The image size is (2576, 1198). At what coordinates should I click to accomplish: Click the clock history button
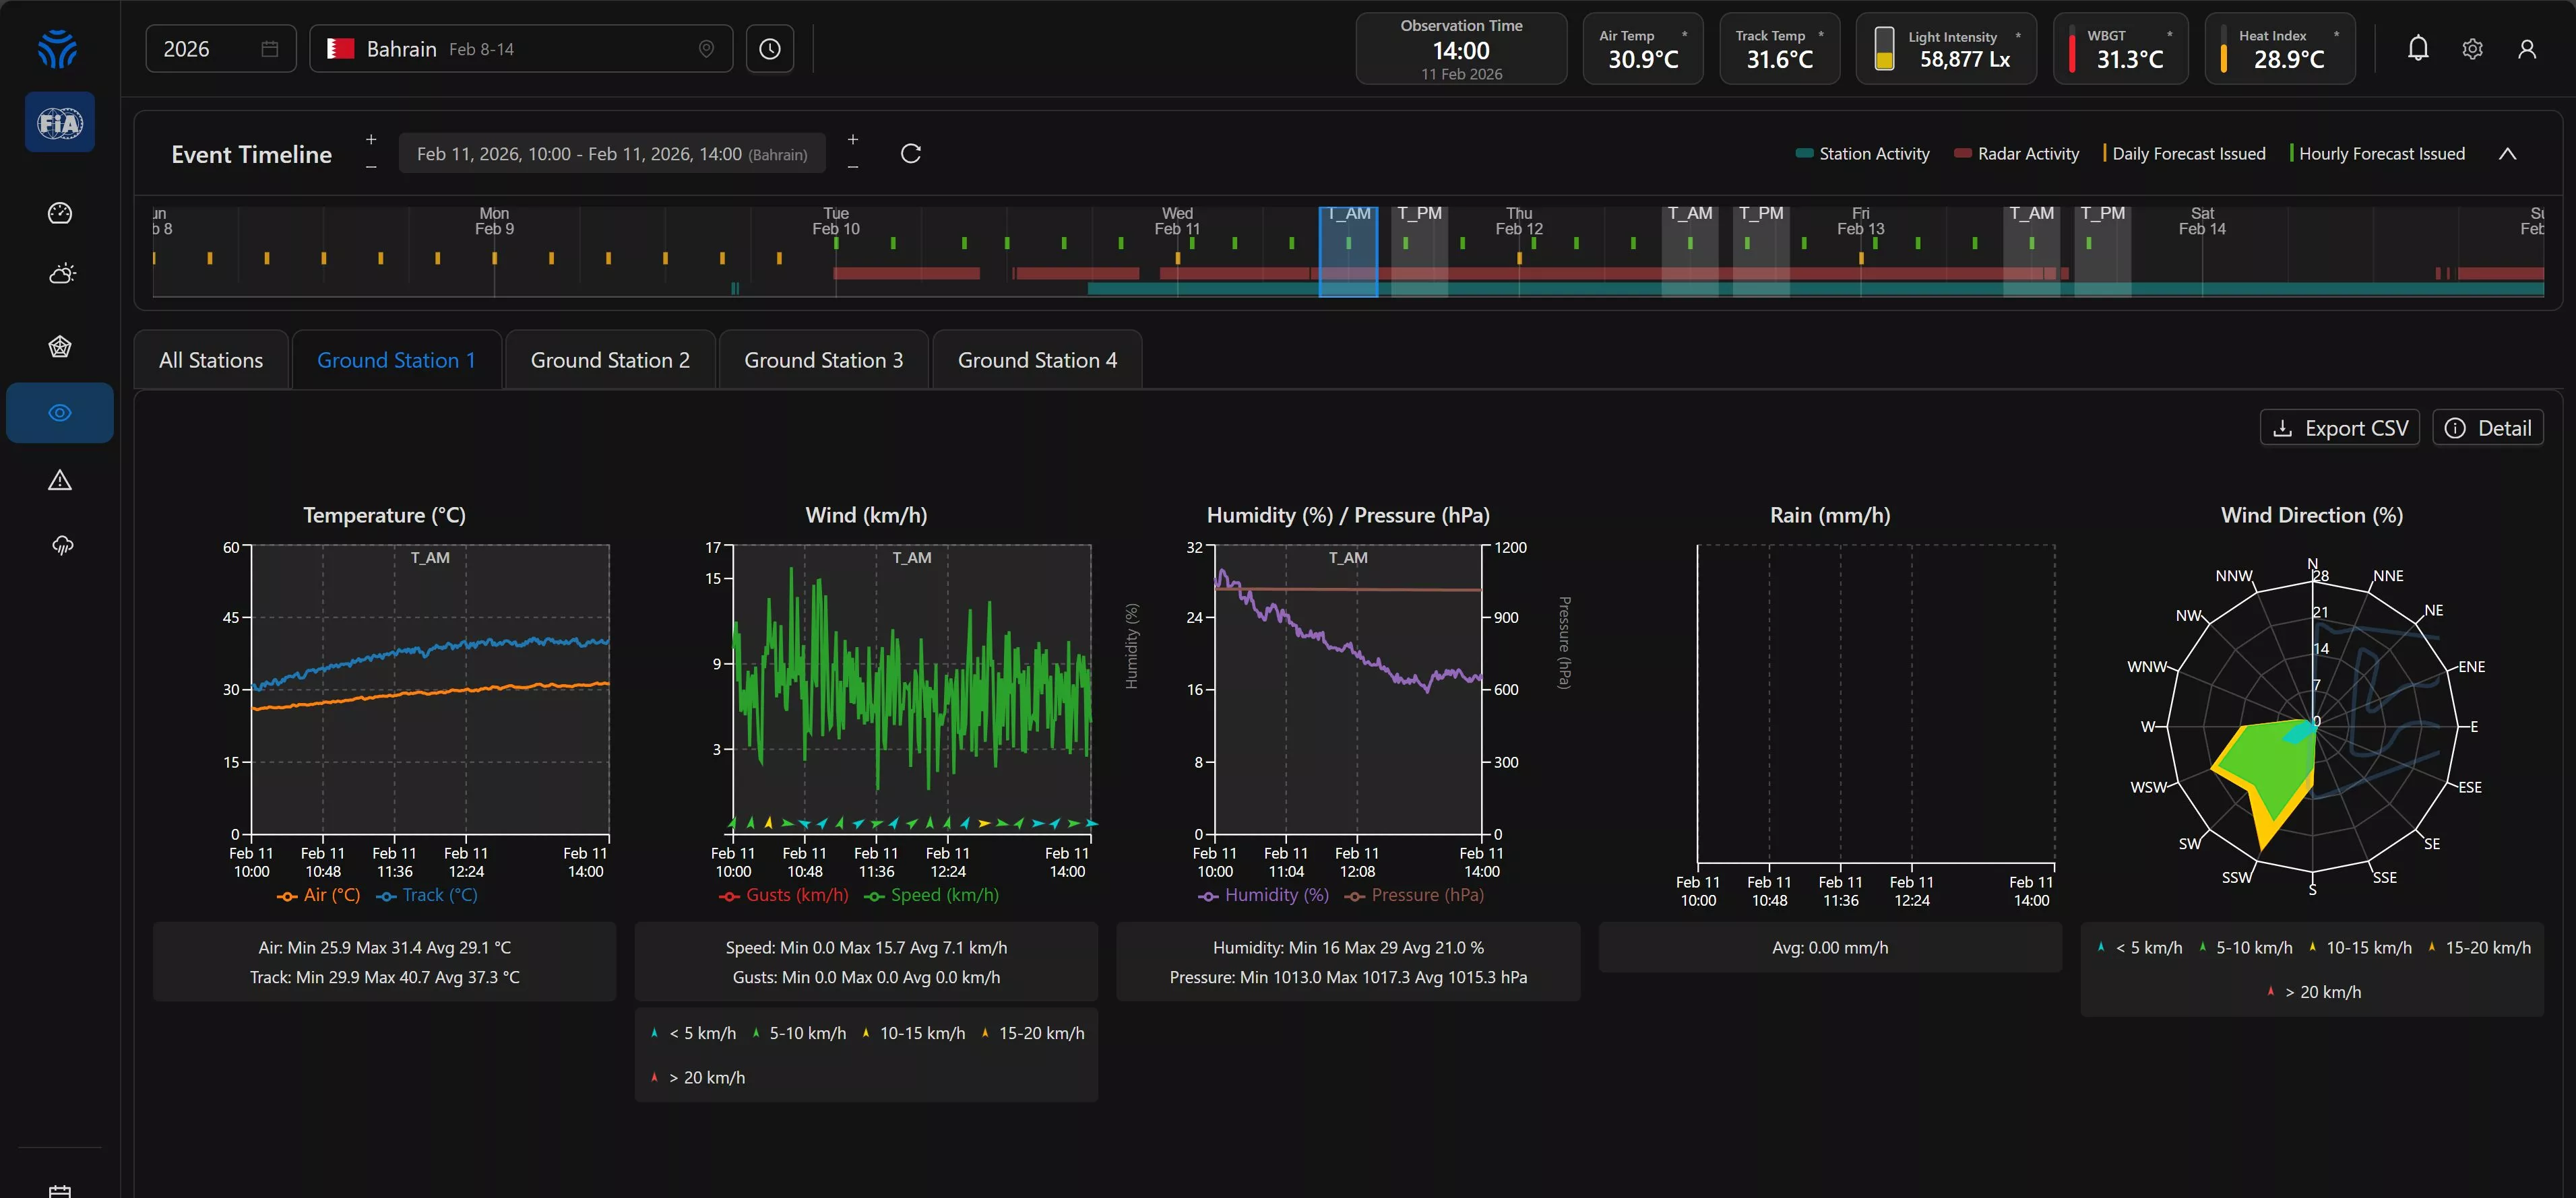(x=770, y=49)
